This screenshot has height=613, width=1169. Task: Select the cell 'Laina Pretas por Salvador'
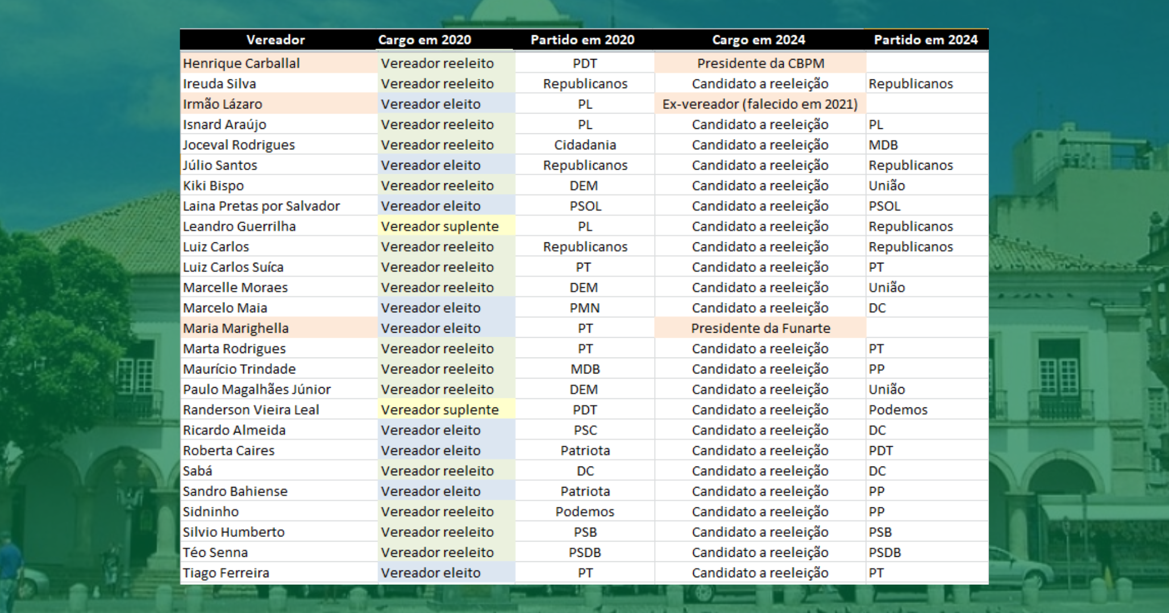pyautogui.click(x=278, y=206)
